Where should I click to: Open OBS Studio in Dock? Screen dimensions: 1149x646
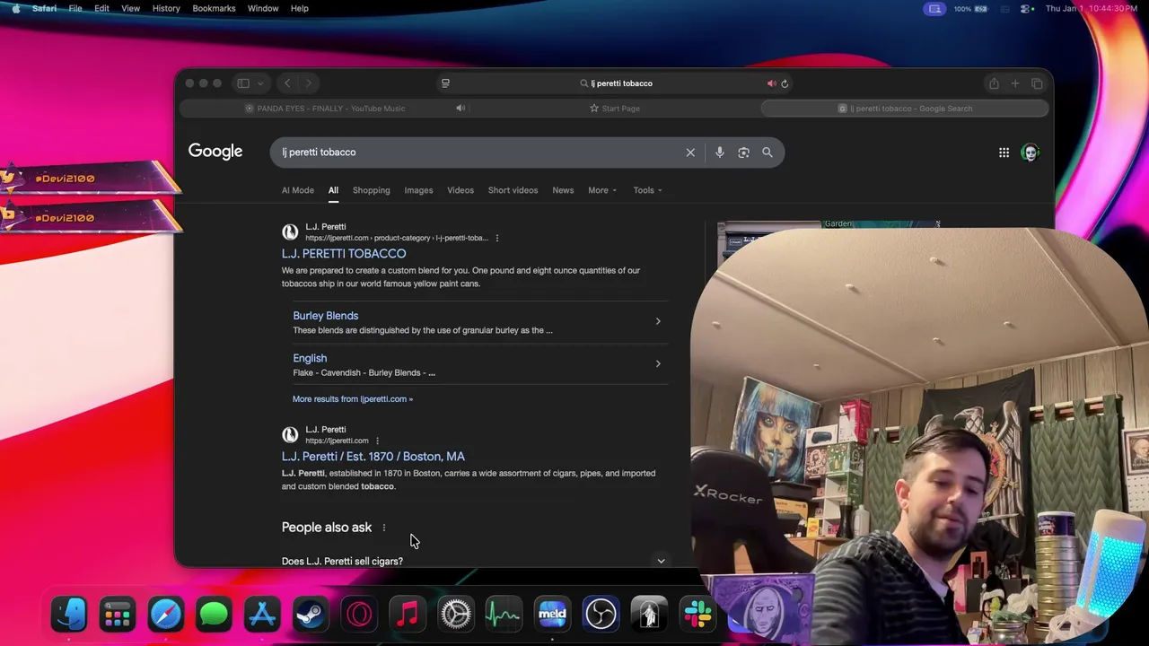(x=601, y=615)
